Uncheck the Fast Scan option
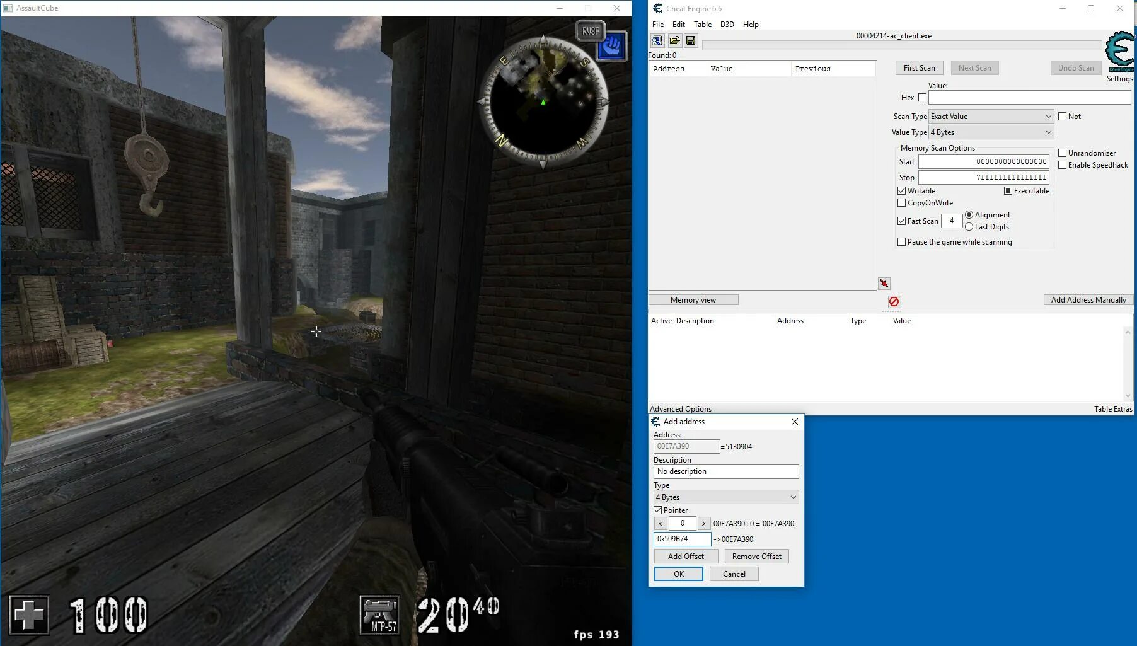 tap(901, 221)
